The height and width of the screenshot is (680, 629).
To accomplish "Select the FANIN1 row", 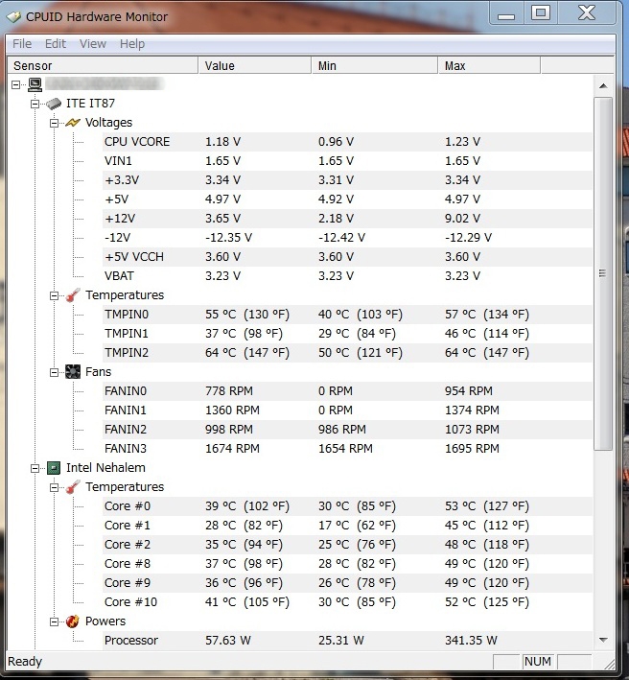I will point(347,410).
